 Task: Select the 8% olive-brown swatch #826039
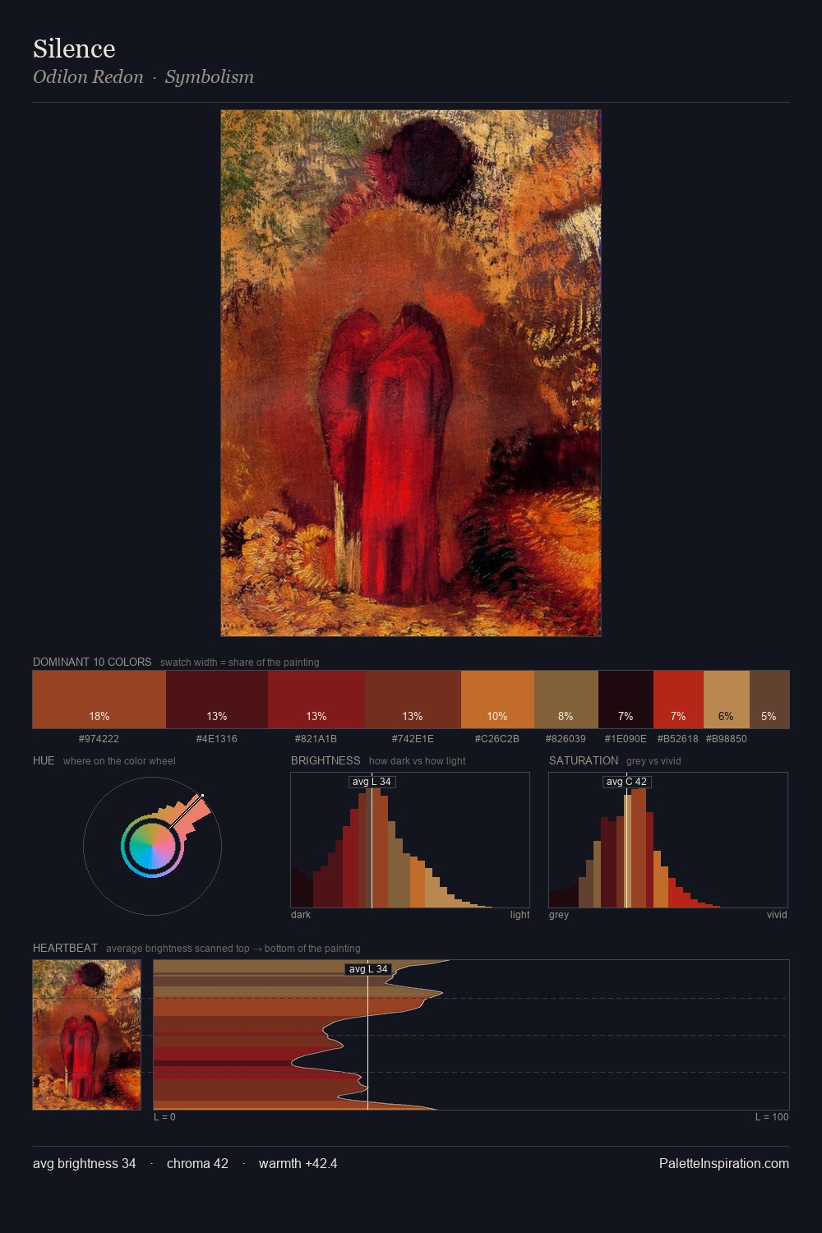(x=566, y=700)
